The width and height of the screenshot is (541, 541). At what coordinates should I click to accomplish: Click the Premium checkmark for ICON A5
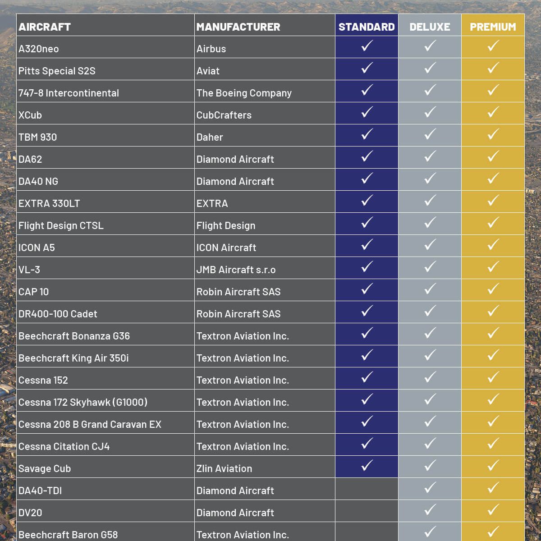pyautogui.click(x=493, y=245)
